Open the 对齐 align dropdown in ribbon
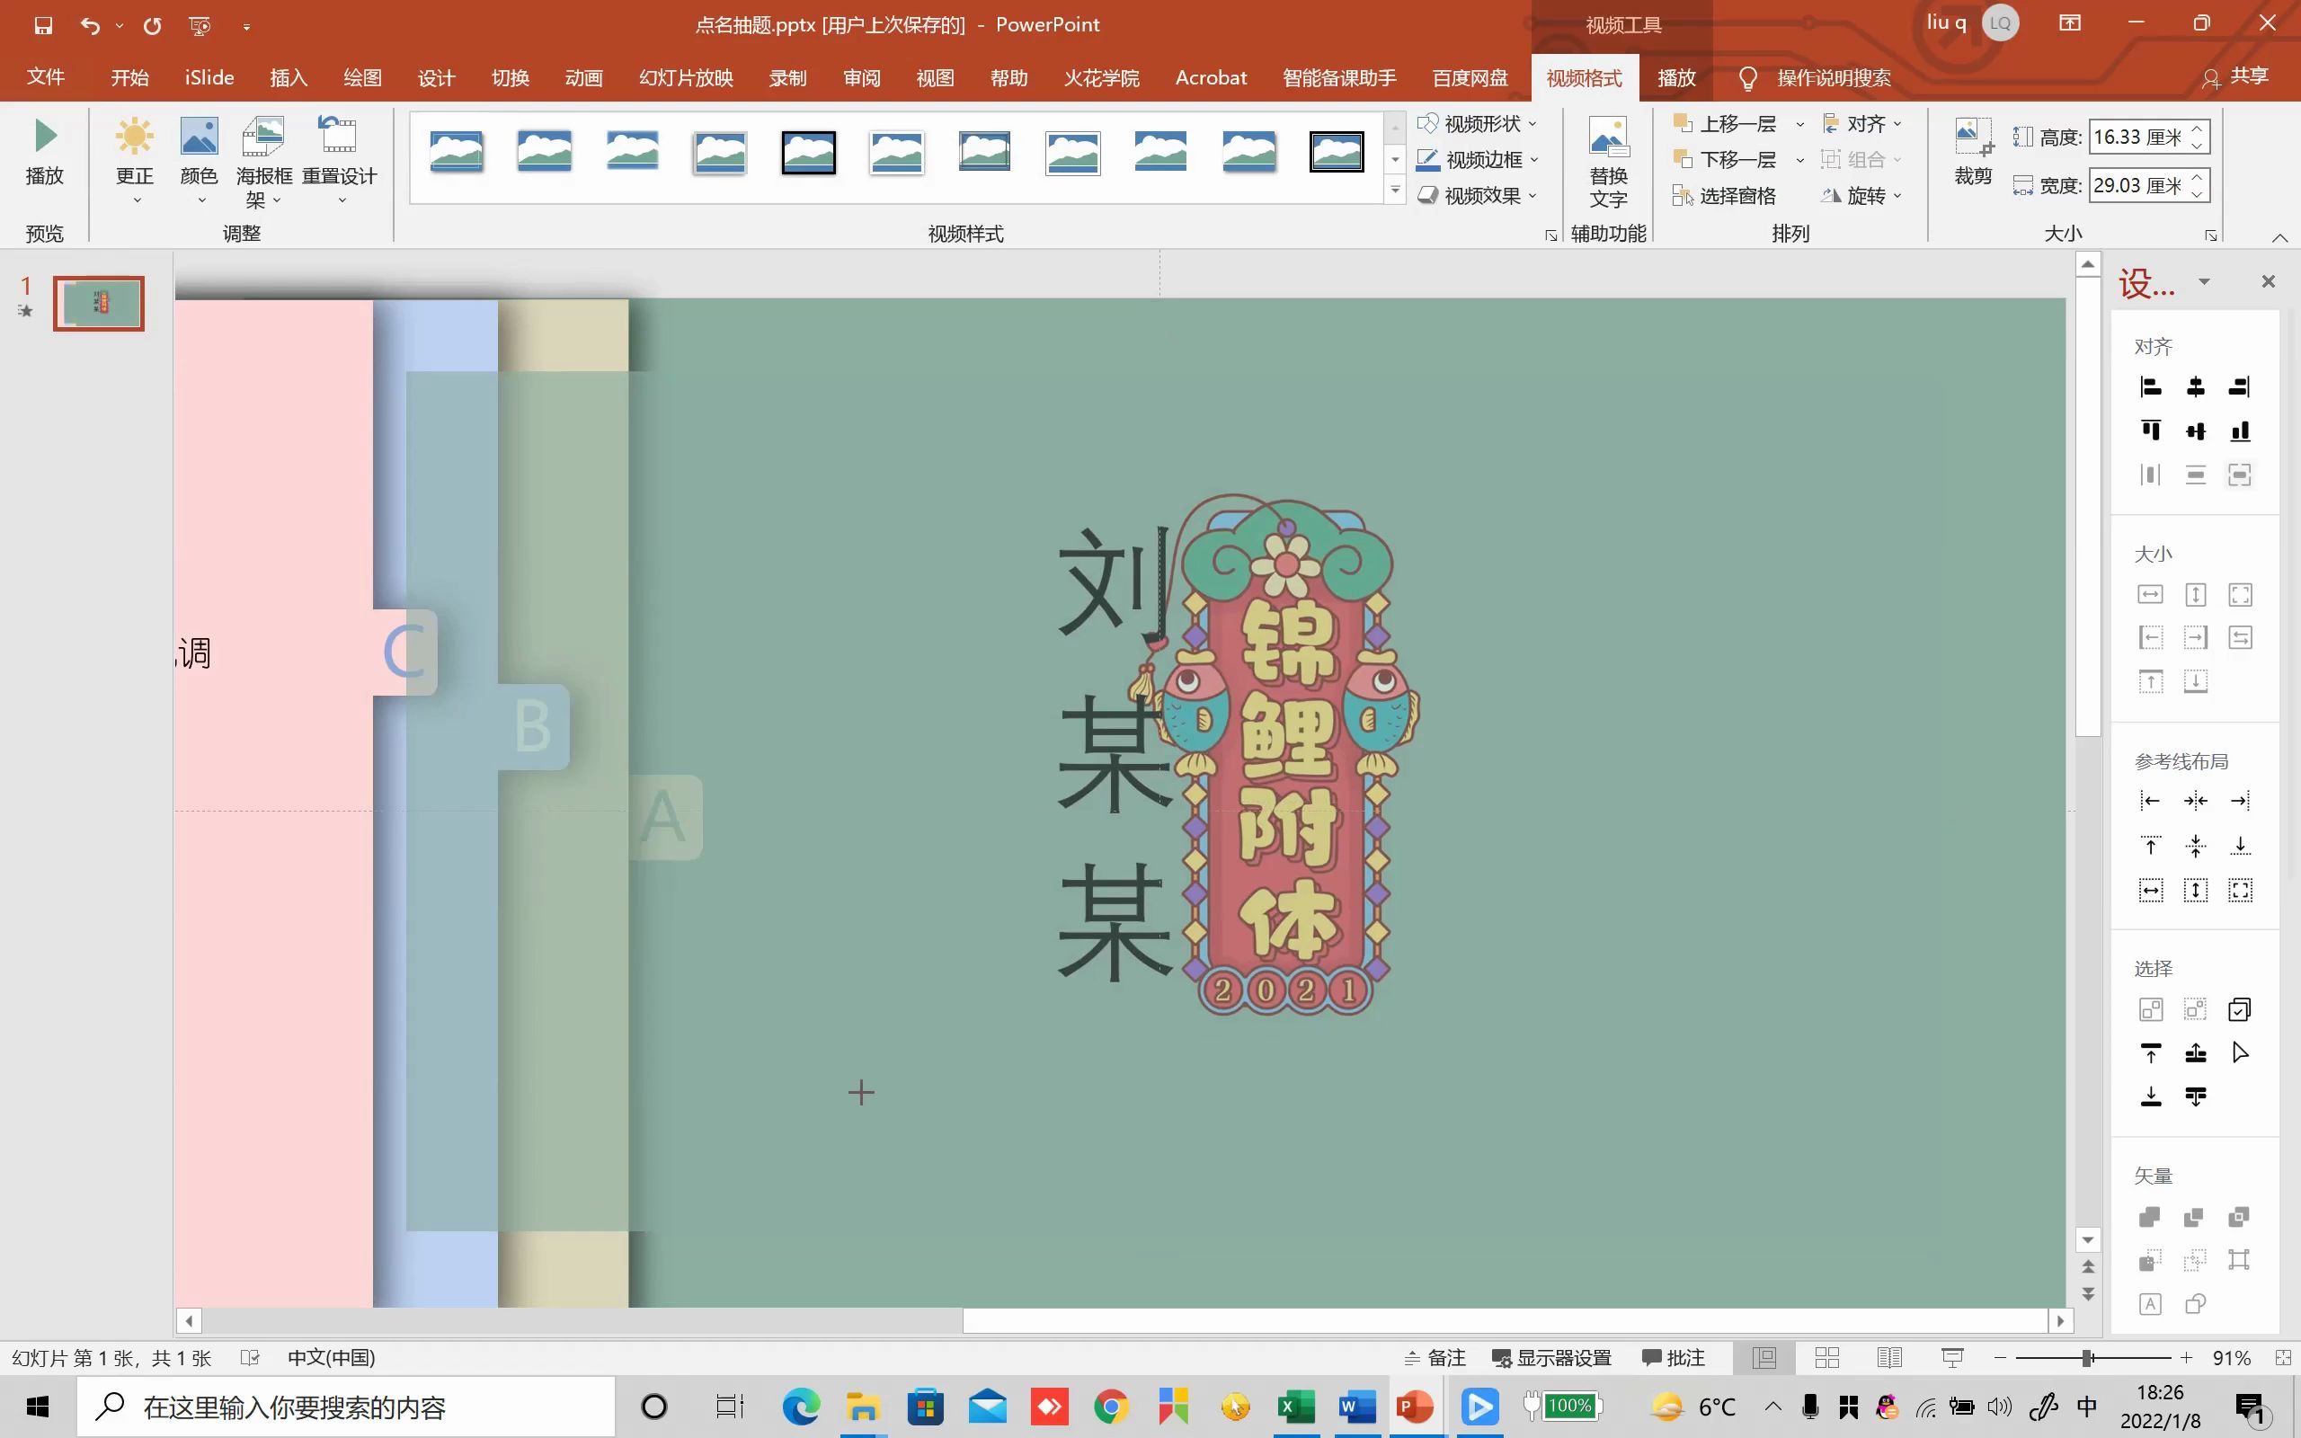 point(1861,124)
